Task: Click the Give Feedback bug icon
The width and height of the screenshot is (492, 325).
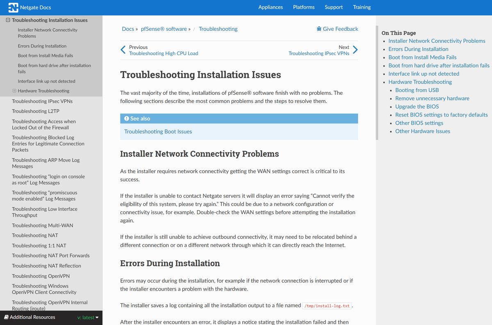Action: [x=319, y=29]
